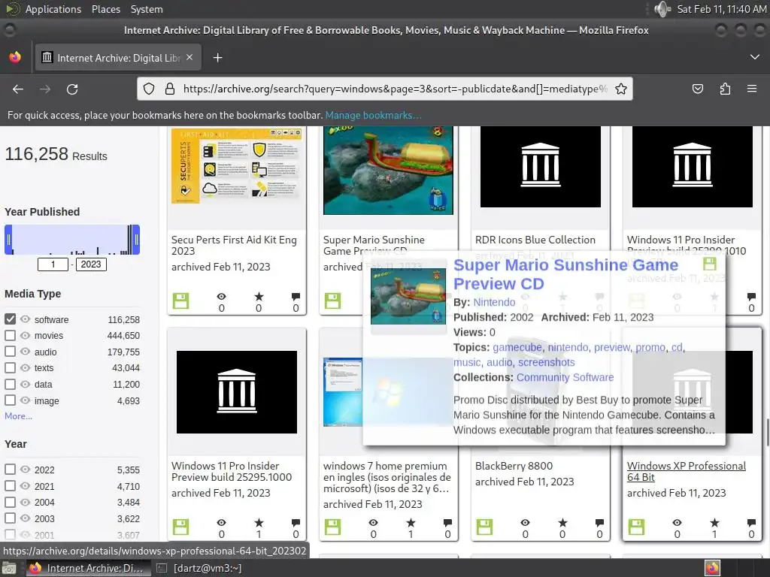Viewport: 770px width, 577px height.
Task: Check the movies media type checkbox
Action: click(x=10, y=336)
